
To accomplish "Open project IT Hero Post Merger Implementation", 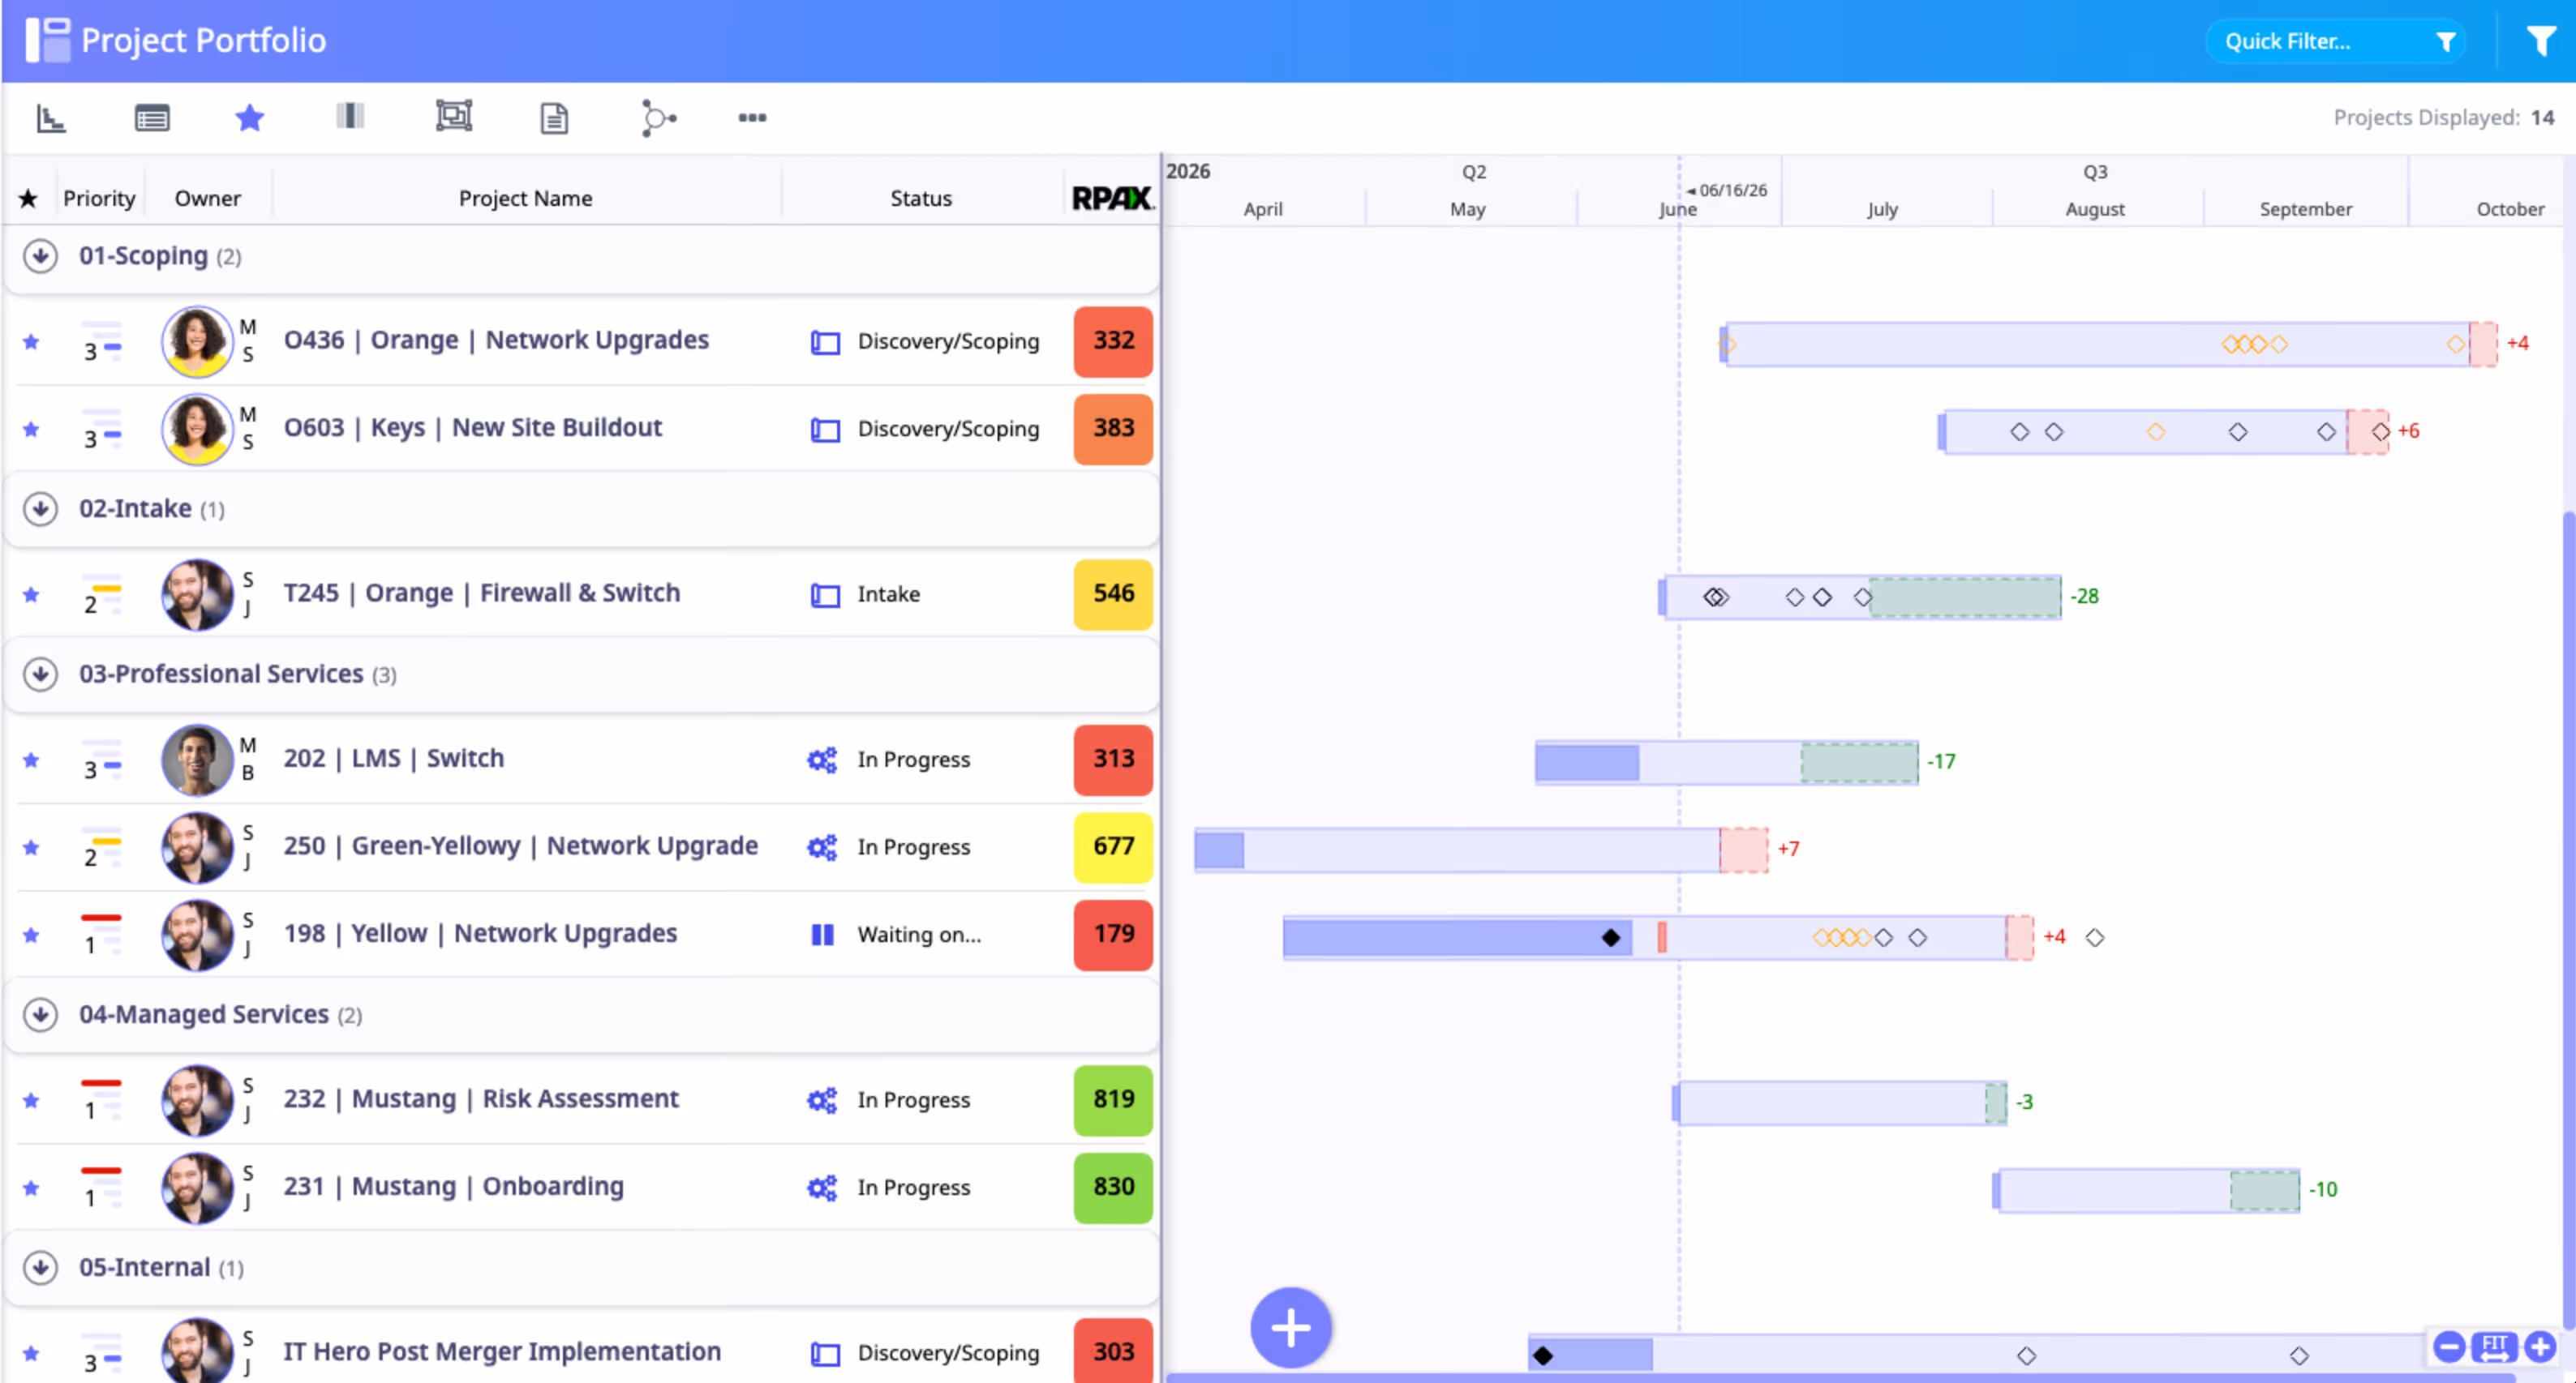I will [502, 1351].
